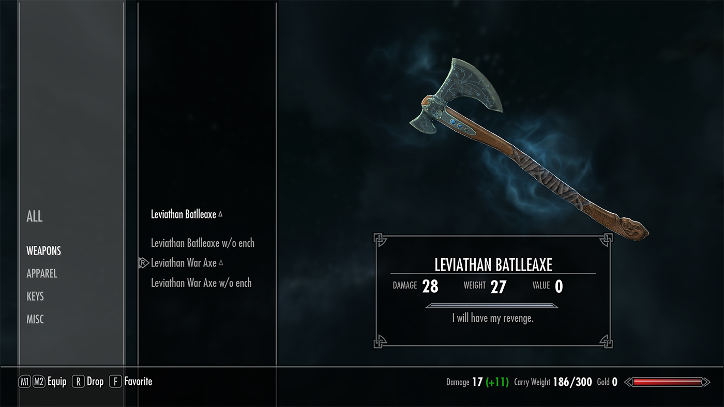The width and height of the screenshot is (724, 407).
Task: Select Leviathan Batlleaxe in item list
Action: (184, 214)
